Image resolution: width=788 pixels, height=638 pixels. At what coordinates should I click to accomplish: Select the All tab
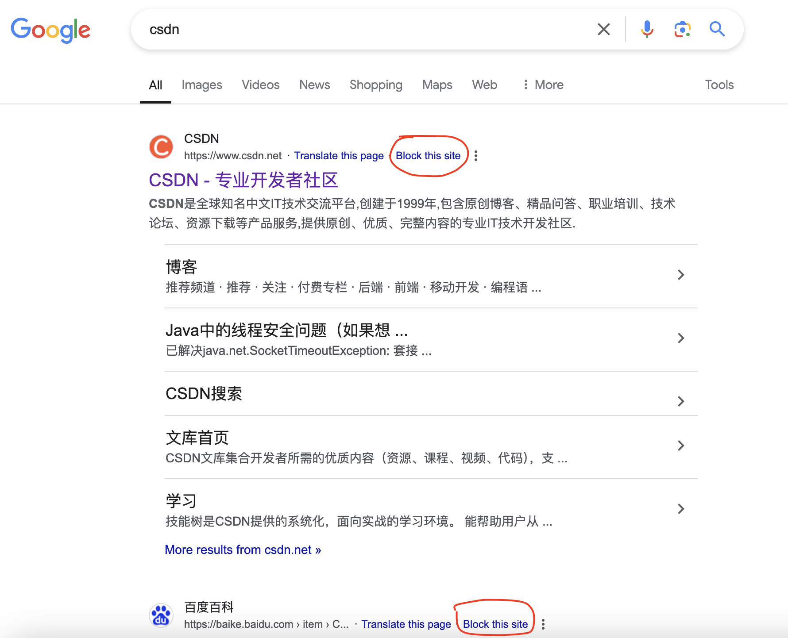tap(155, 85)
